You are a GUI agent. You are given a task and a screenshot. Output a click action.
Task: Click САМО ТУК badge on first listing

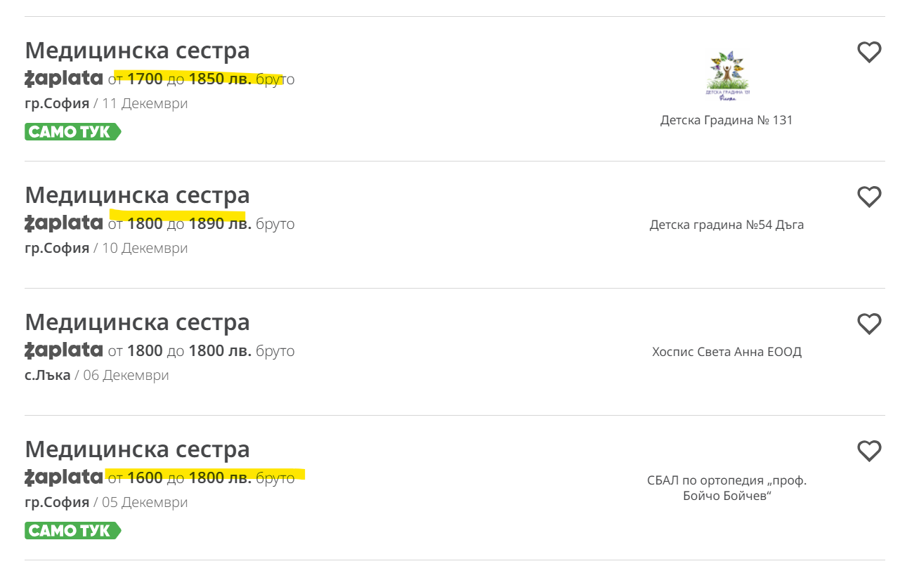[72, 132]
